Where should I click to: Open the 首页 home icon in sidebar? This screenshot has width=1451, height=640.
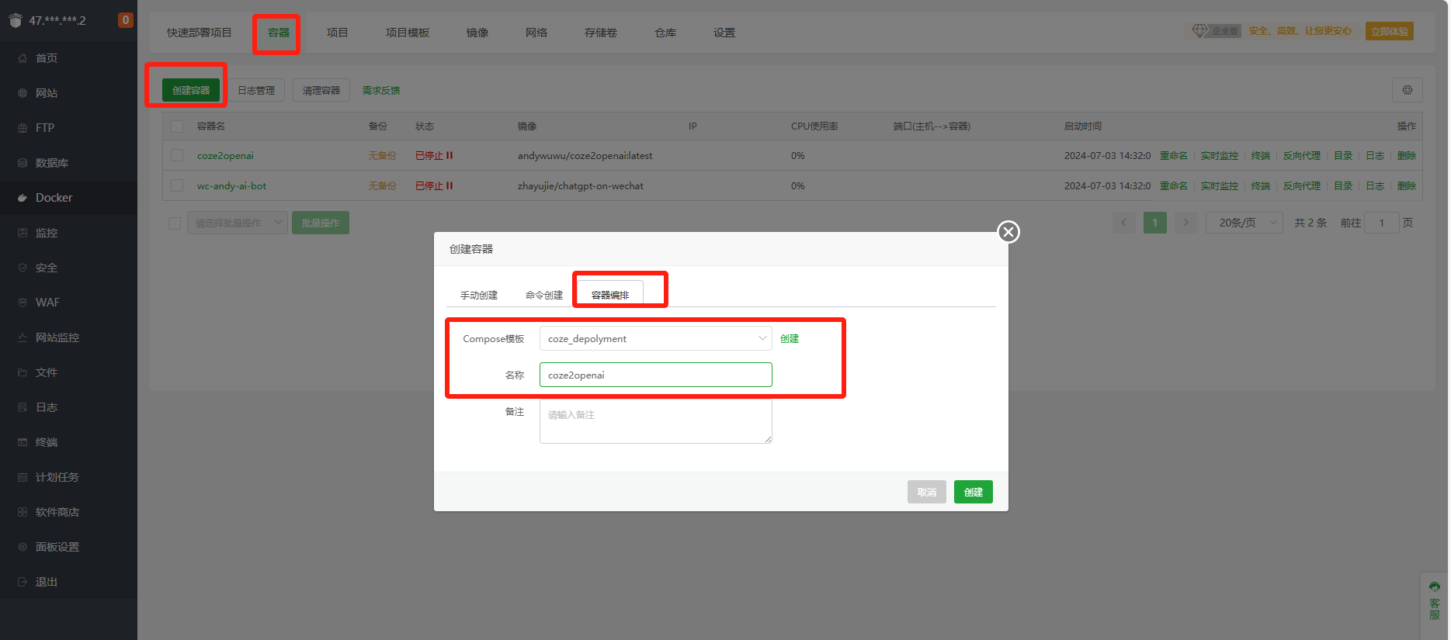pyautogui.click(x=23, y=58)
